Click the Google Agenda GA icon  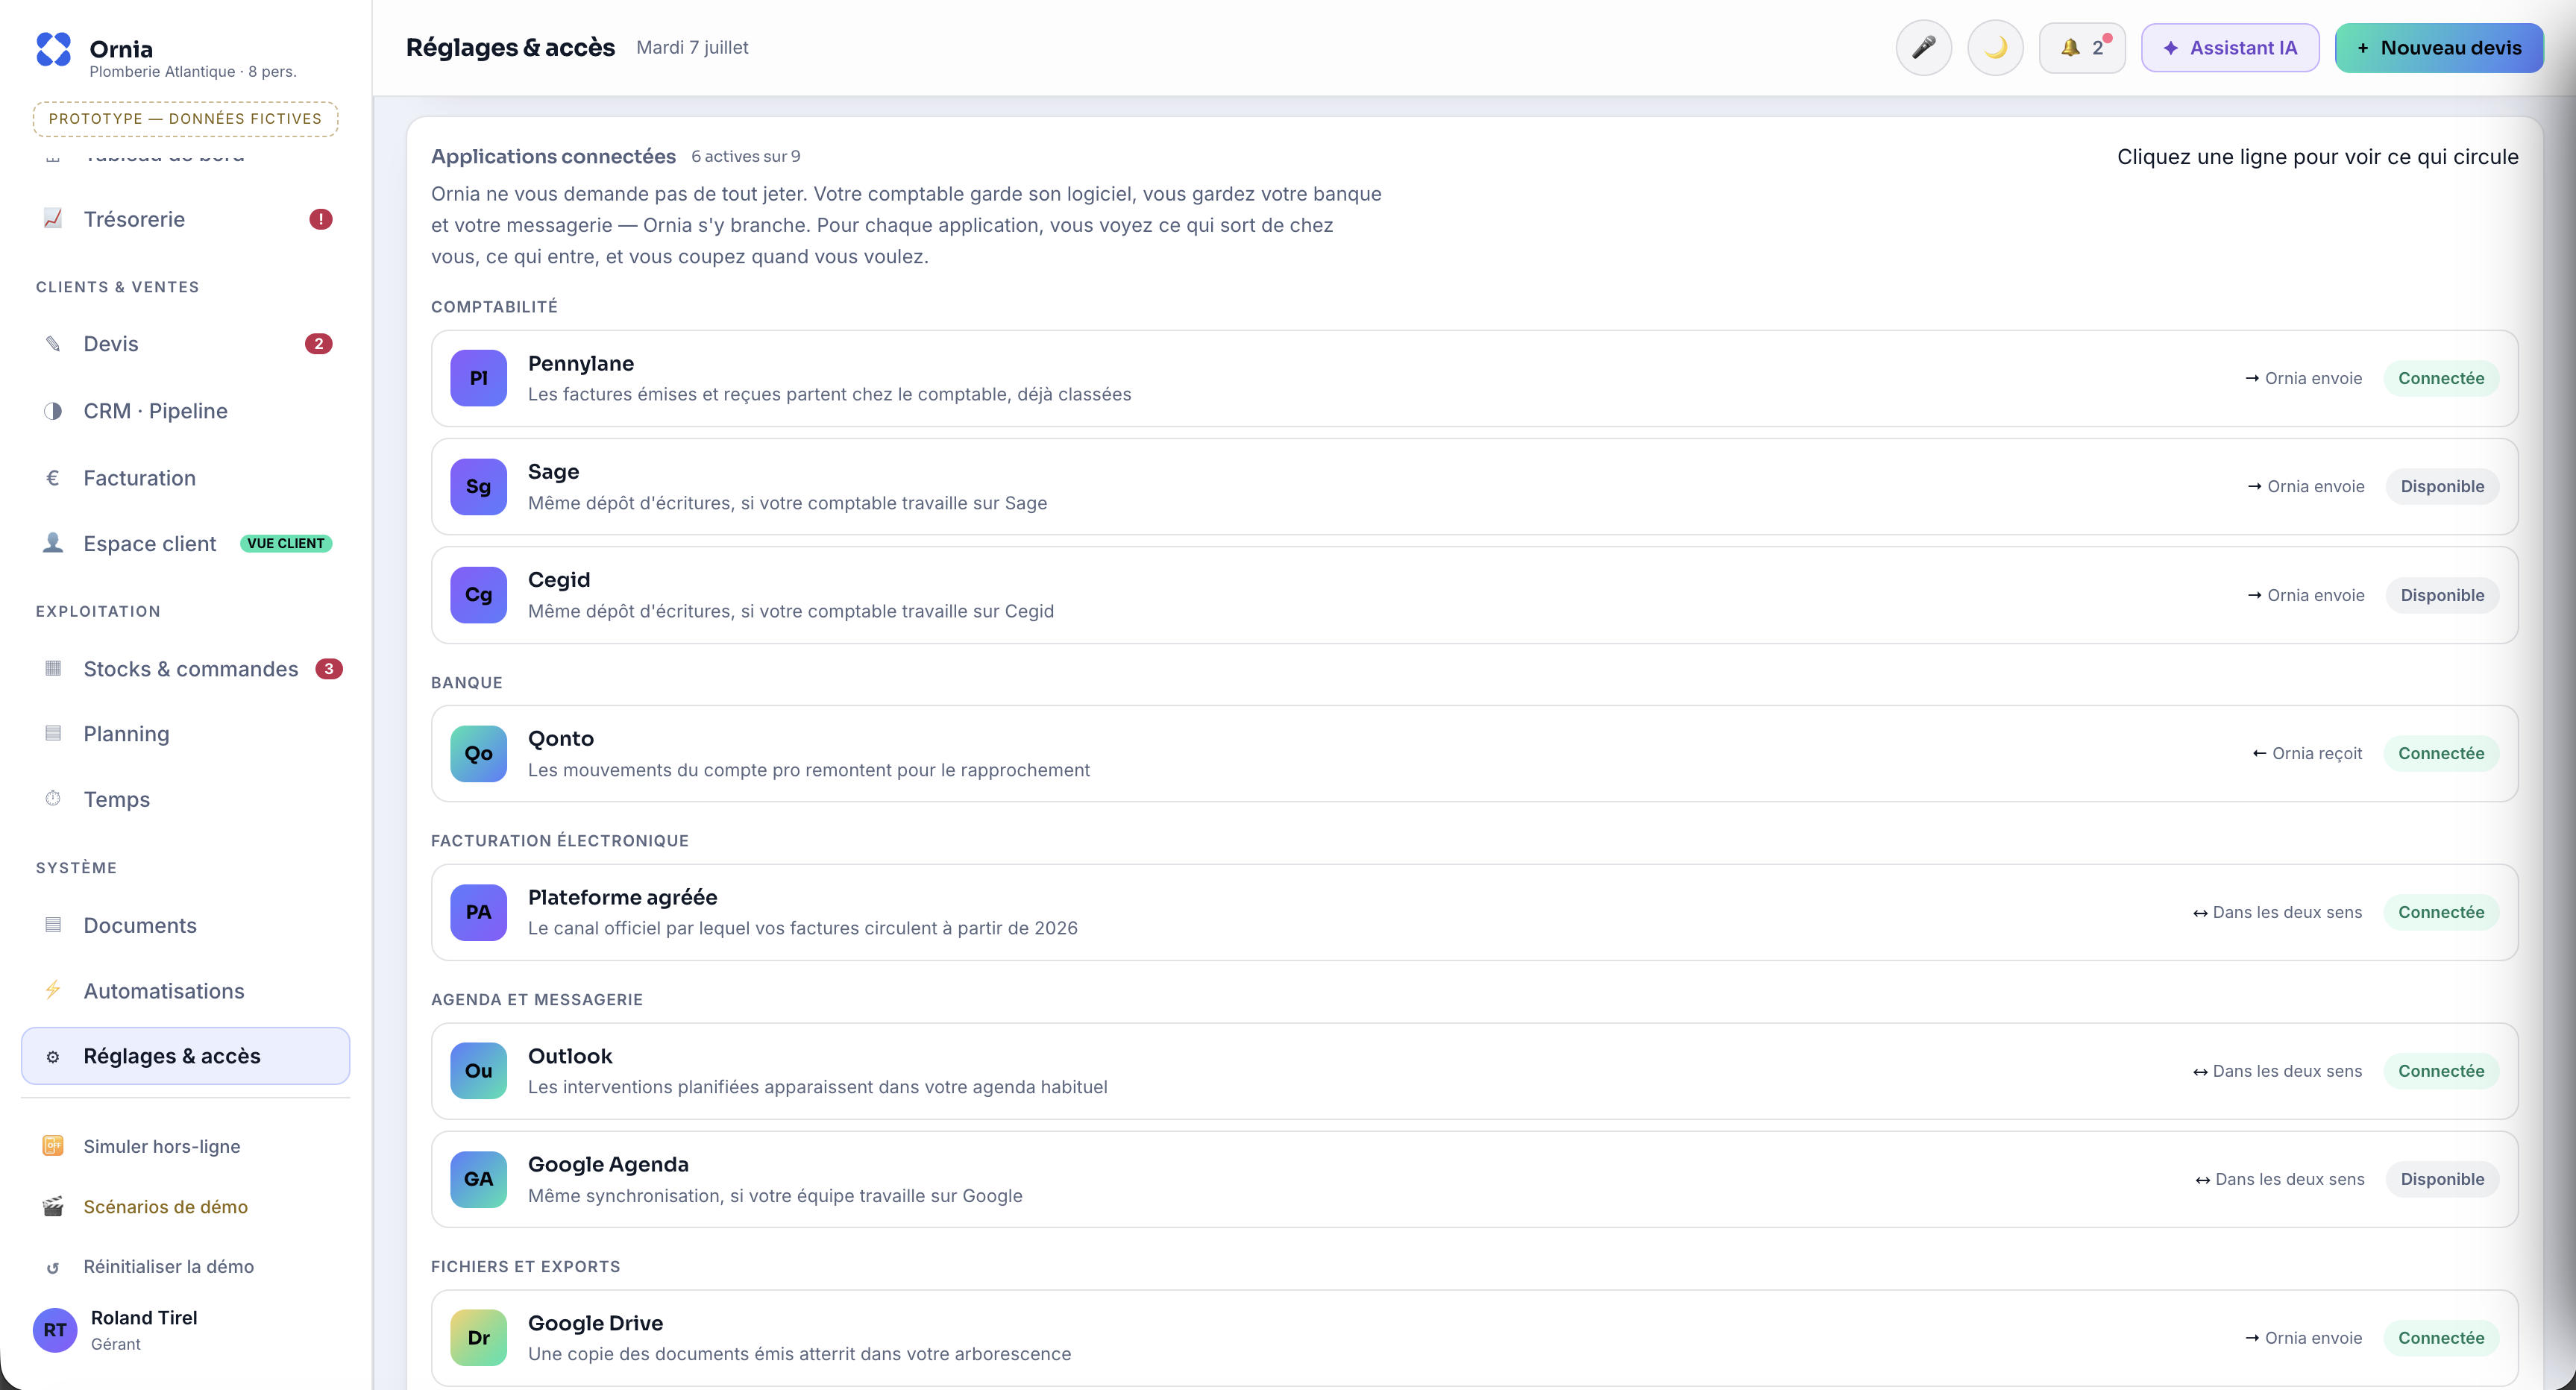click(x=478, y=1179)
